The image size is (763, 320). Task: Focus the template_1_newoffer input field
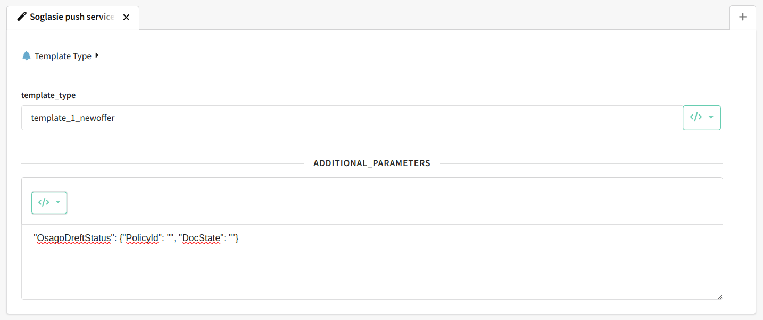click(352, 118)
